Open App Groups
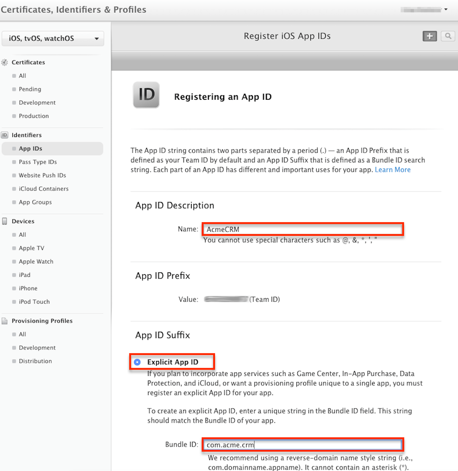This screenshot has height=471, width=458. tap(35, 202)
